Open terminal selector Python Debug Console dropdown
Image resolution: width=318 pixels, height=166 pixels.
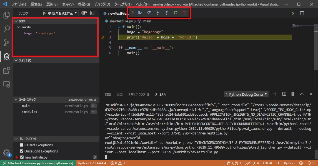click(x=246, y=94)
